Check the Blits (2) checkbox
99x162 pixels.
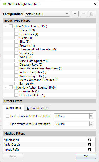(16, 41)
